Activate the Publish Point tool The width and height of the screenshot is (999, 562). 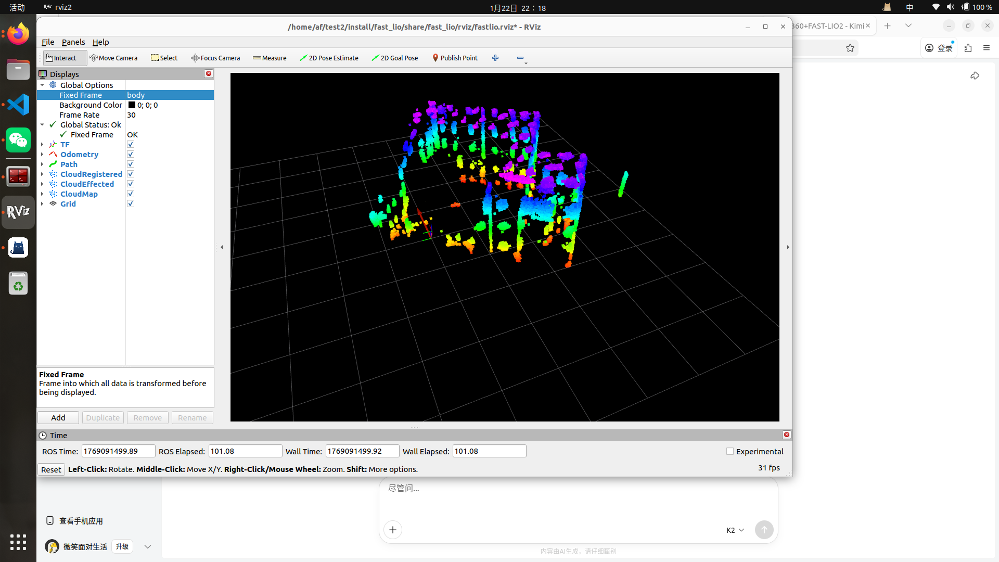(455, 58)
